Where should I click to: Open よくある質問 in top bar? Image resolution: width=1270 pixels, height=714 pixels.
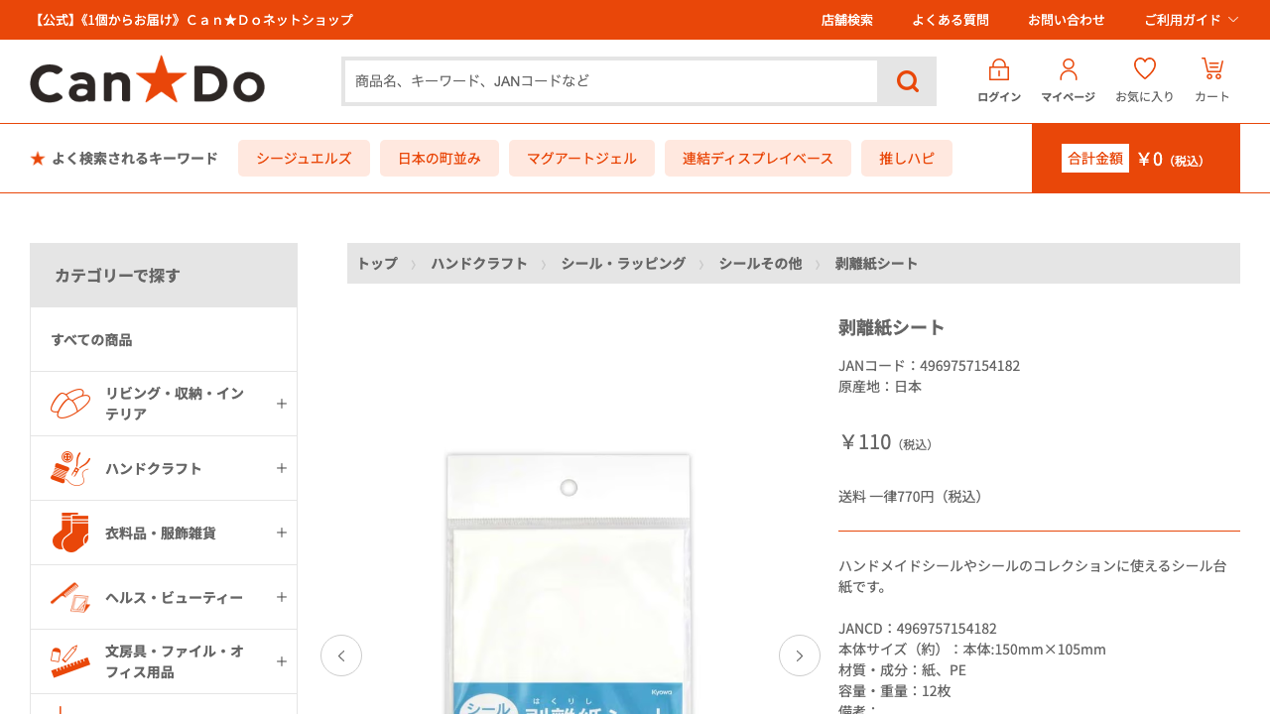pos(951,20)
